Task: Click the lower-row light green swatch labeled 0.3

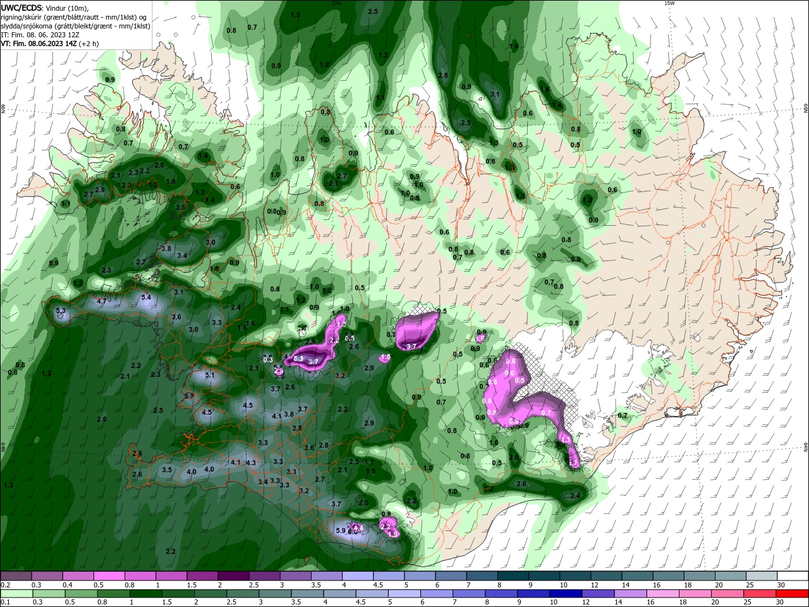Action: pyautogui.click(x=49, y=594)
